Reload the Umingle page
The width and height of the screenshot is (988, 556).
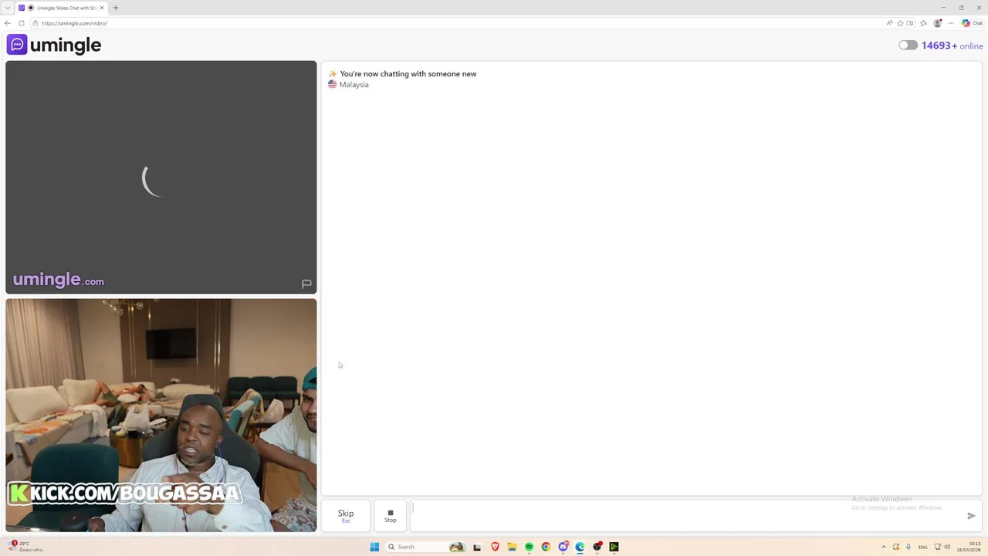(22, 23)
